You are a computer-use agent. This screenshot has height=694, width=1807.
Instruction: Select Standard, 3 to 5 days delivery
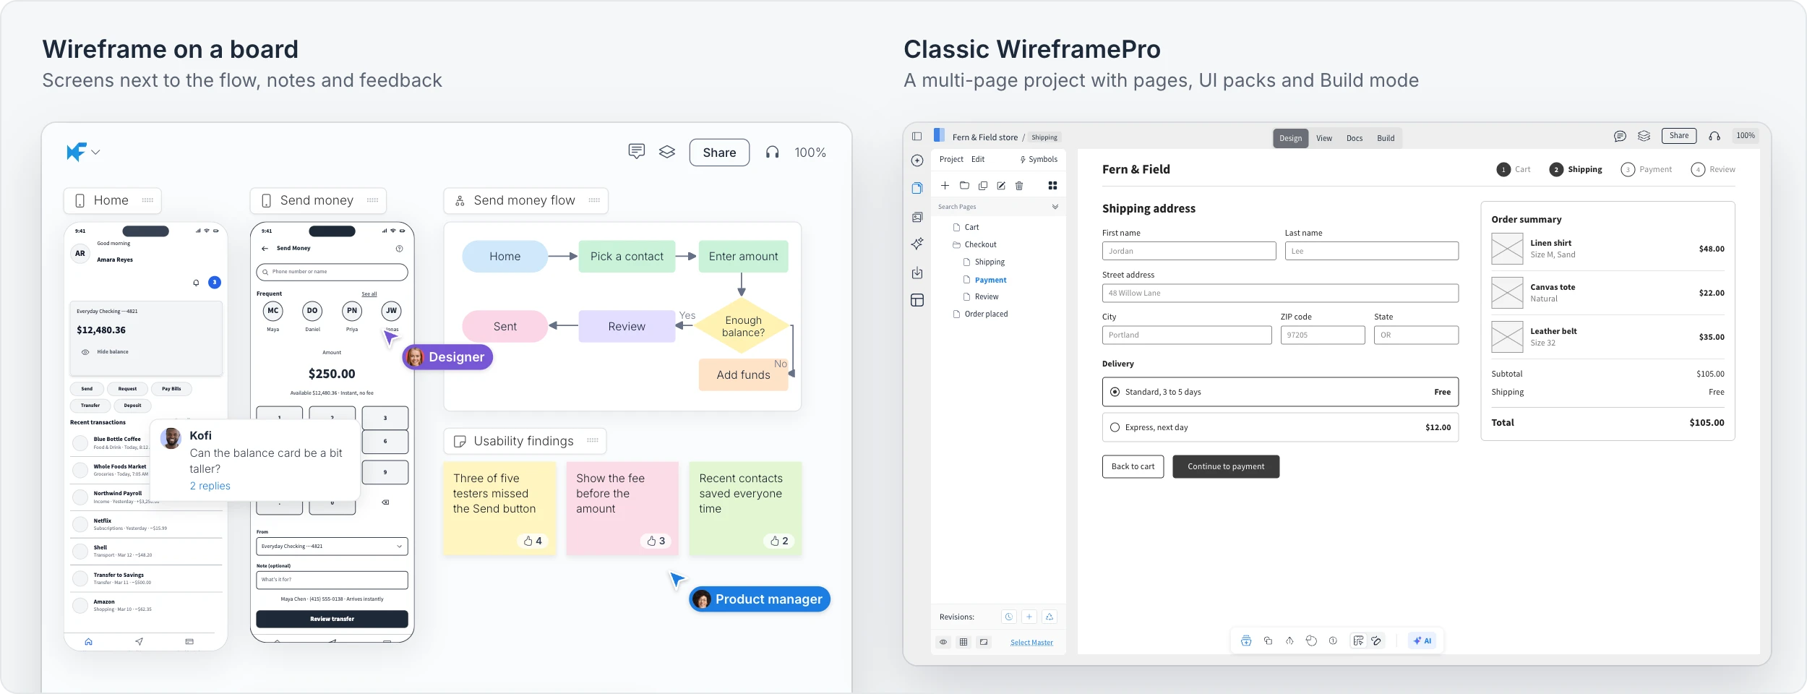(1280, 392)
